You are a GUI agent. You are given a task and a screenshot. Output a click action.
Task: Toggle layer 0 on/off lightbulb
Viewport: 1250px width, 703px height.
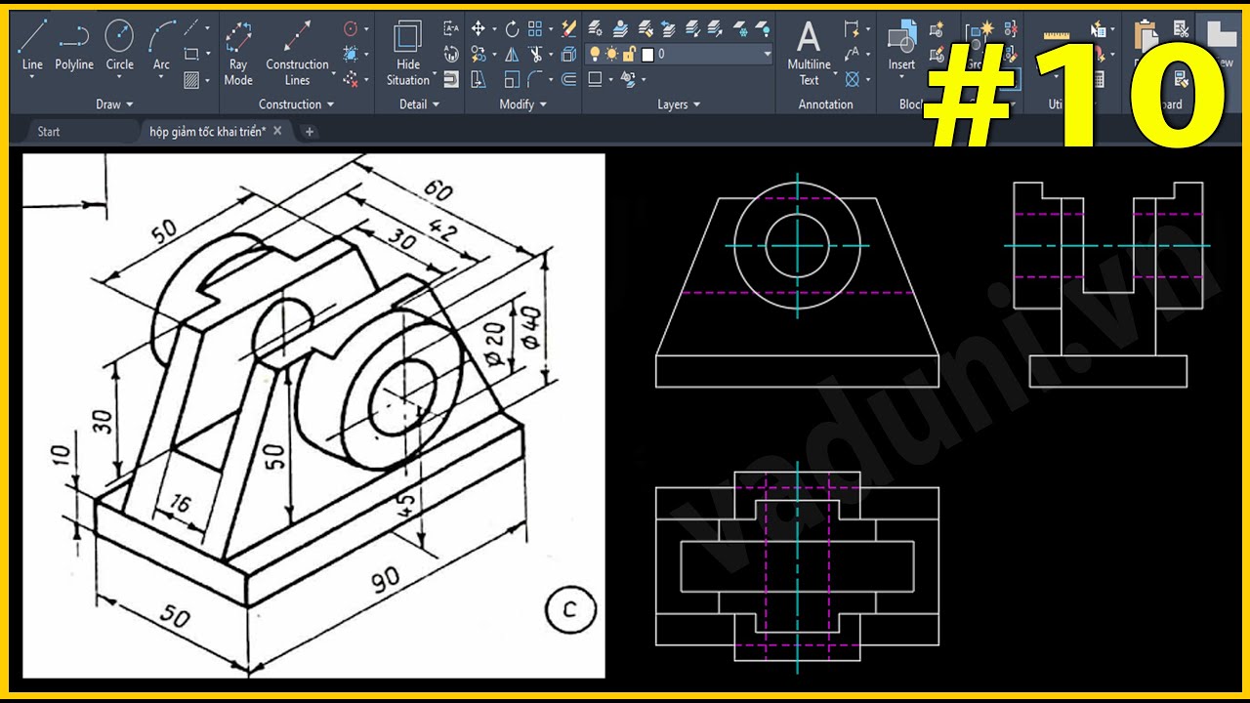click(595, 54)
